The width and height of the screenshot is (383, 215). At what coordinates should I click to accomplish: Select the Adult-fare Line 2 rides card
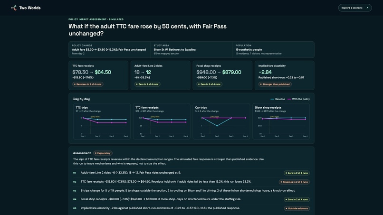(161, 75)
